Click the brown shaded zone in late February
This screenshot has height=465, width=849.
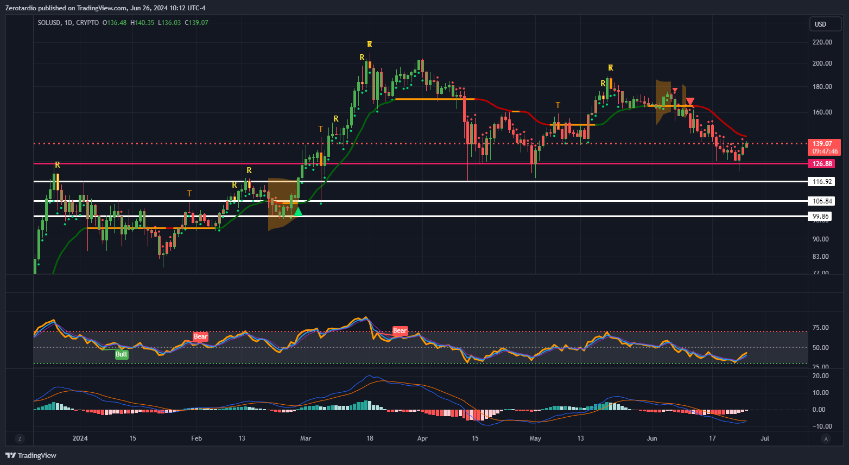click(282, 203)
